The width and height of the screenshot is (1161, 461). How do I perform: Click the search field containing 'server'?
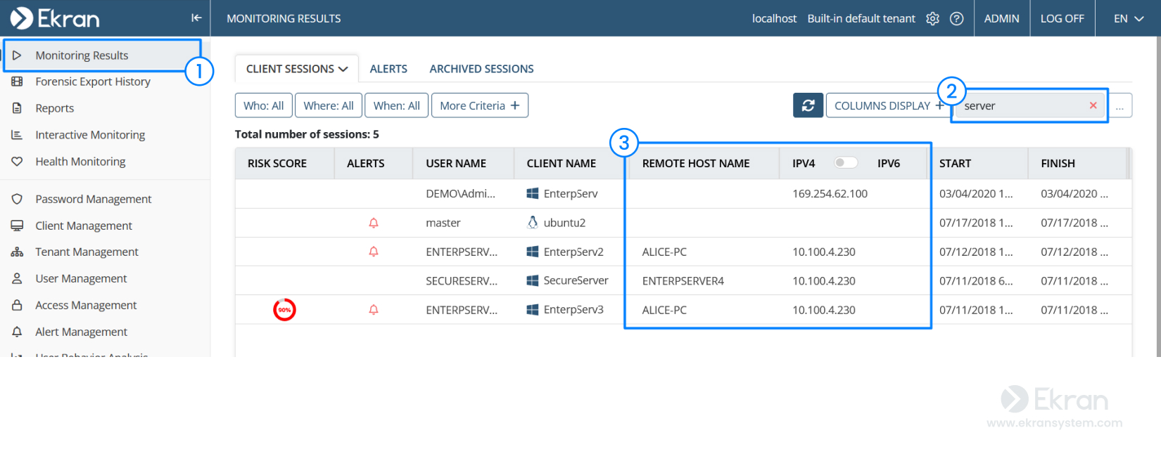(1020, 105)
